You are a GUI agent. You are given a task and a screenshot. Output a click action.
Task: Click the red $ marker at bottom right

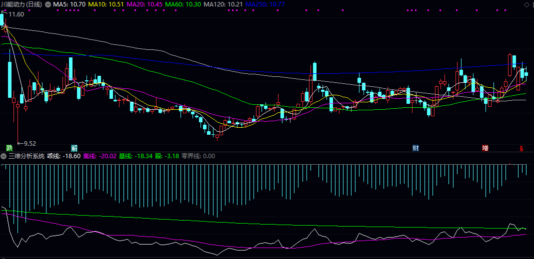tap(521, 148)
